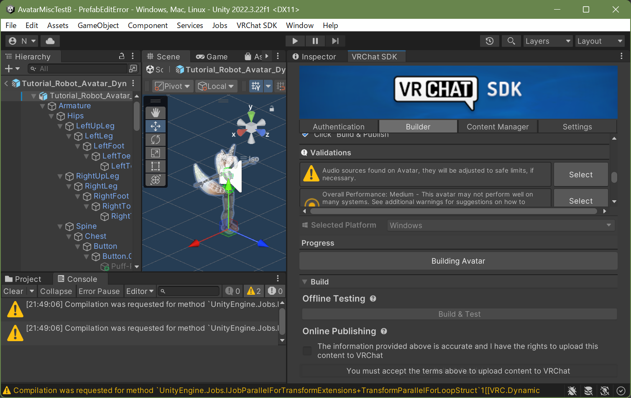The width and height of the screenshot is (631, 398).
Task: Open the global Search magnifier
Action: tap(511, 41)
